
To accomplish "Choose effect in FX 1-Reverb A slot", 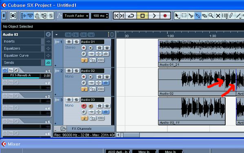I will 21,75.
